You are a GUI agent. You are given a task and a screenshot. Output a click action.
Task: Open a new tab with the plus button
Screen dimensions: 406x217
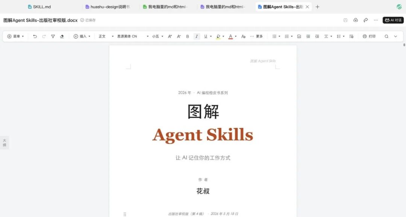coord(317,7)
